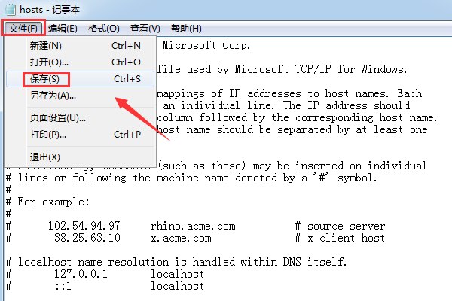Open the 格式(O) menu
The image size is (452, 301).
coord(103,29)
